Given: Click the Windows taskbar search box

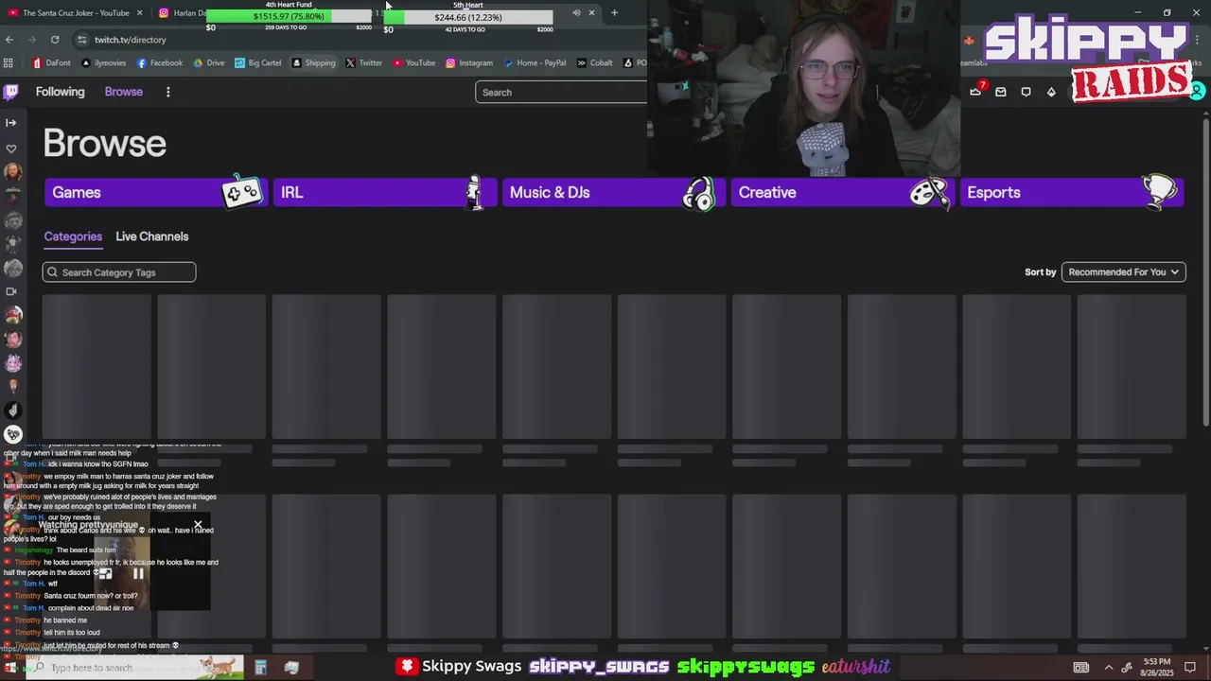Looking at the screenshot, I should pos(132,668).
